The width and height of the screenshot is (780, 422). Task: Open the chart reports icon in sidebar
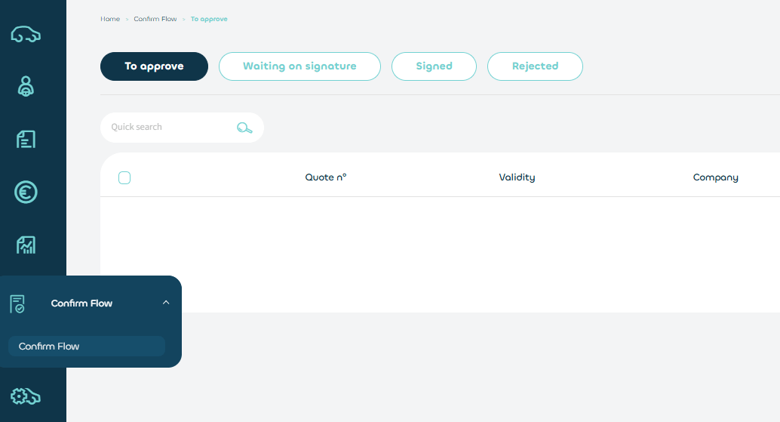pos(26,245)
